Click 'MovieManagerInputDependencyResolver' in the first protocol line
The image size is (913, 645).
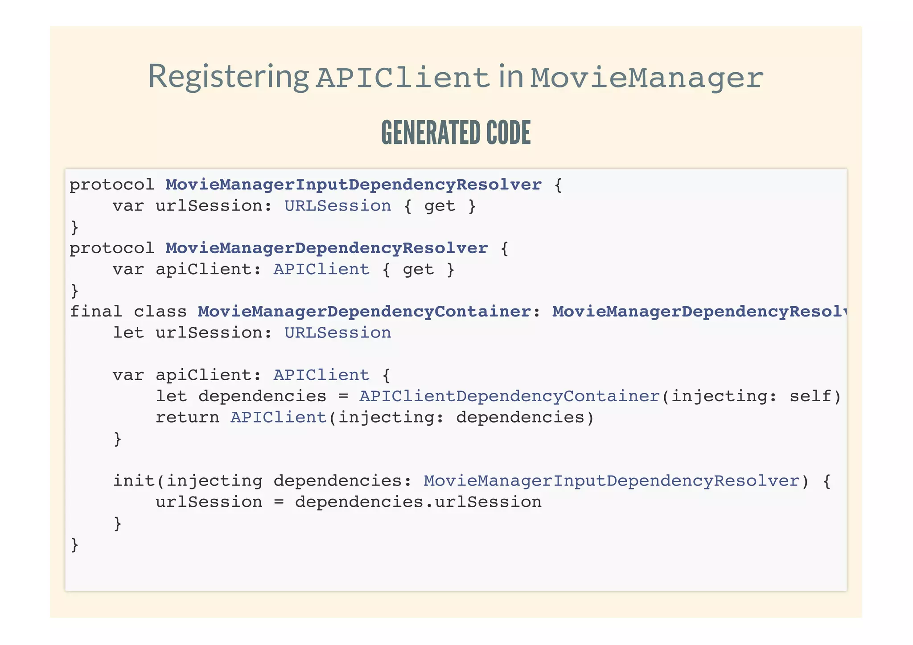pos(354,185)
